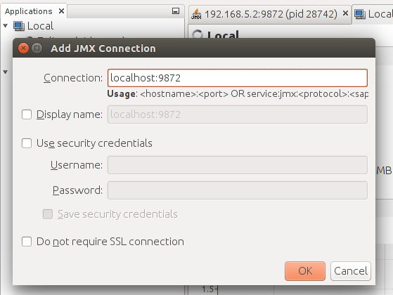The height and width of the screenshot is (295, 393).
Task: Tick Do not require SSL connection
Action: 27,242
